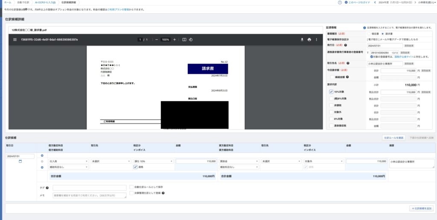Print the invoice PDF
This screenshot has width=437, height=220.
tap(309, 40)
